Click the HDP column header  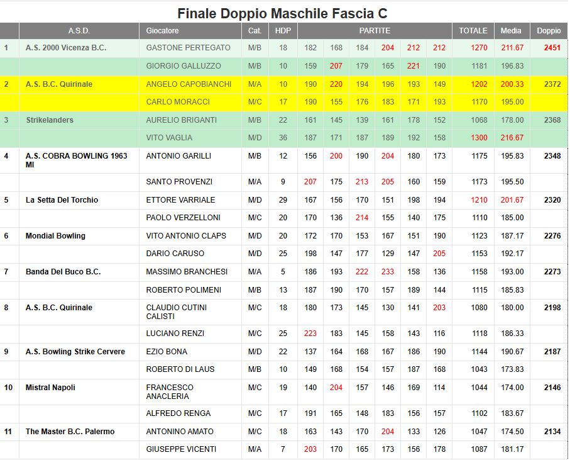(283, 30)
